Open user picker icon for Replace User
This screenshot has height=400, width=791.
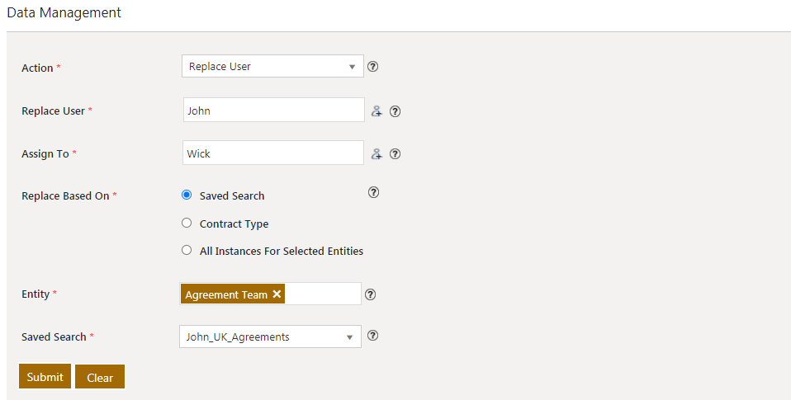click(x=377, y=111)
